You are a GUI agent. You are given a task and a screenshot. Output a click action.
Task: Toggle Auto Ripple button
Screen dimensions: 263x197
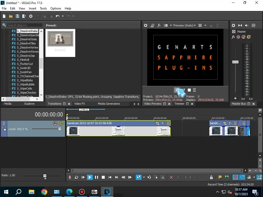pyautogui.click(x=249, y=177)
